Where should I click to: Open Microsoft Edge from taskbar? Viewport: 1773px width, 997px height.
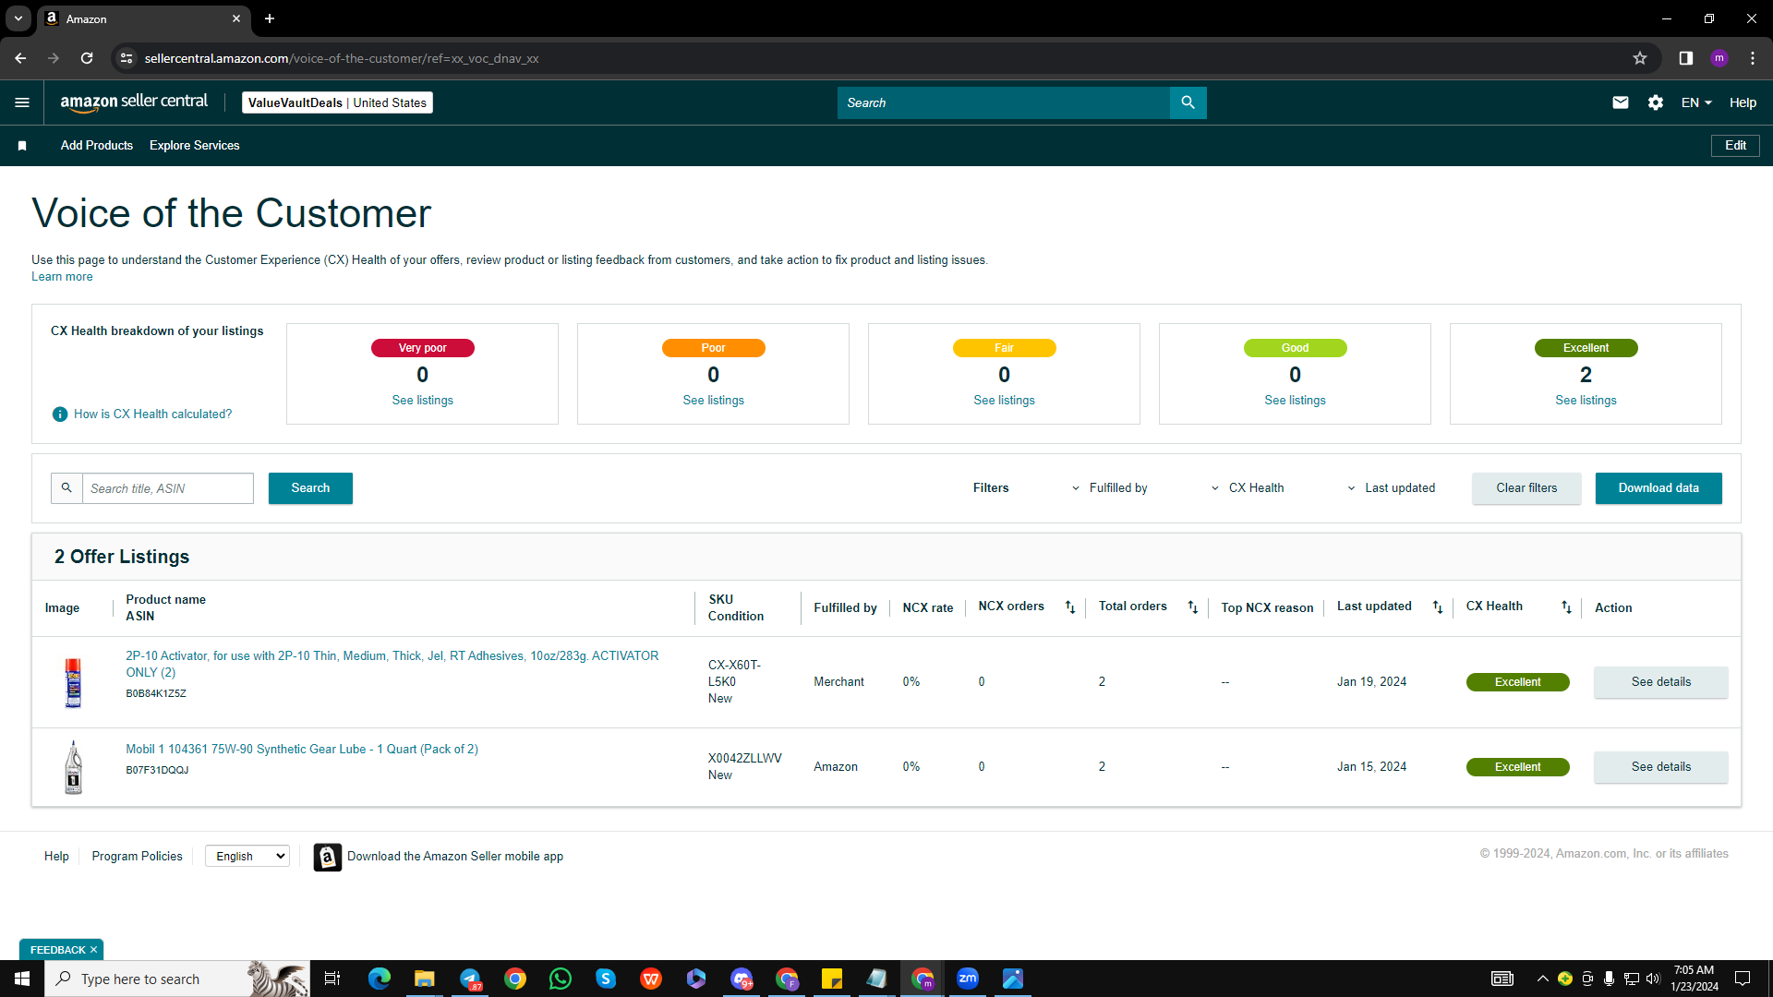coord(380,979)
